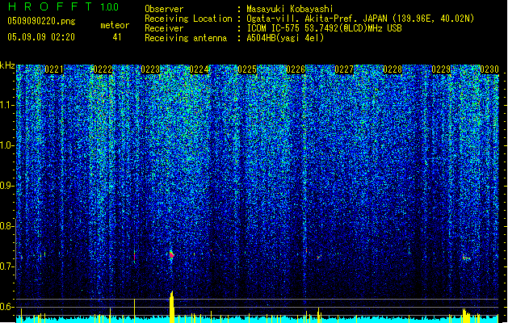Image resolution: width=508 pixels, height=323 pixels.
Task: Click the 0223 time marker
Action: coord(151,69)
